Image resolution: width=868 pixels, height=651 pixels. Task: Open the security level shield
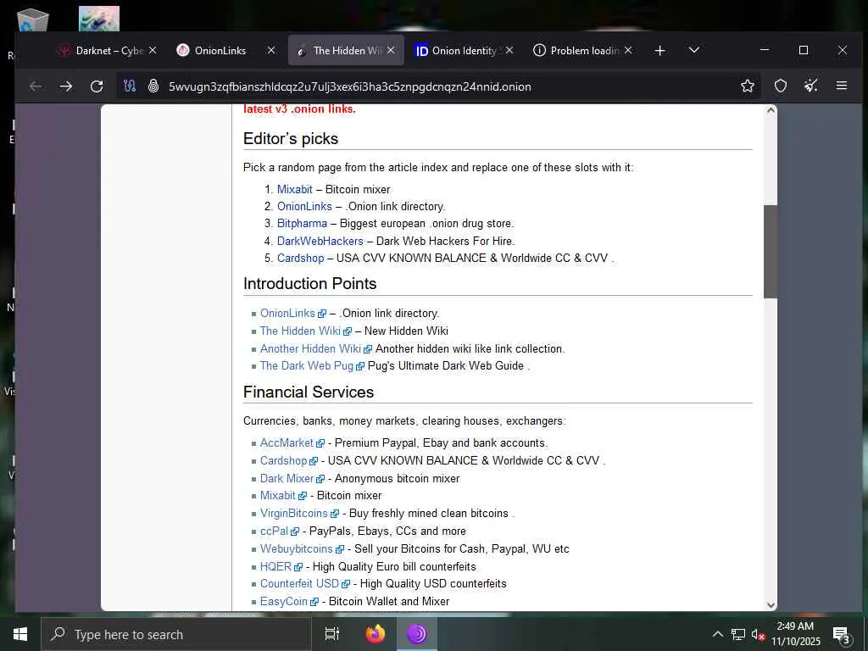(780, 86)
